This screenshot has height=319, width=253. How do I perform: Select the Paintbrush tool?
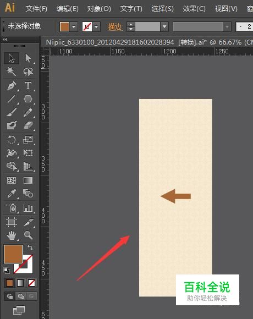(x=12, y=112)
